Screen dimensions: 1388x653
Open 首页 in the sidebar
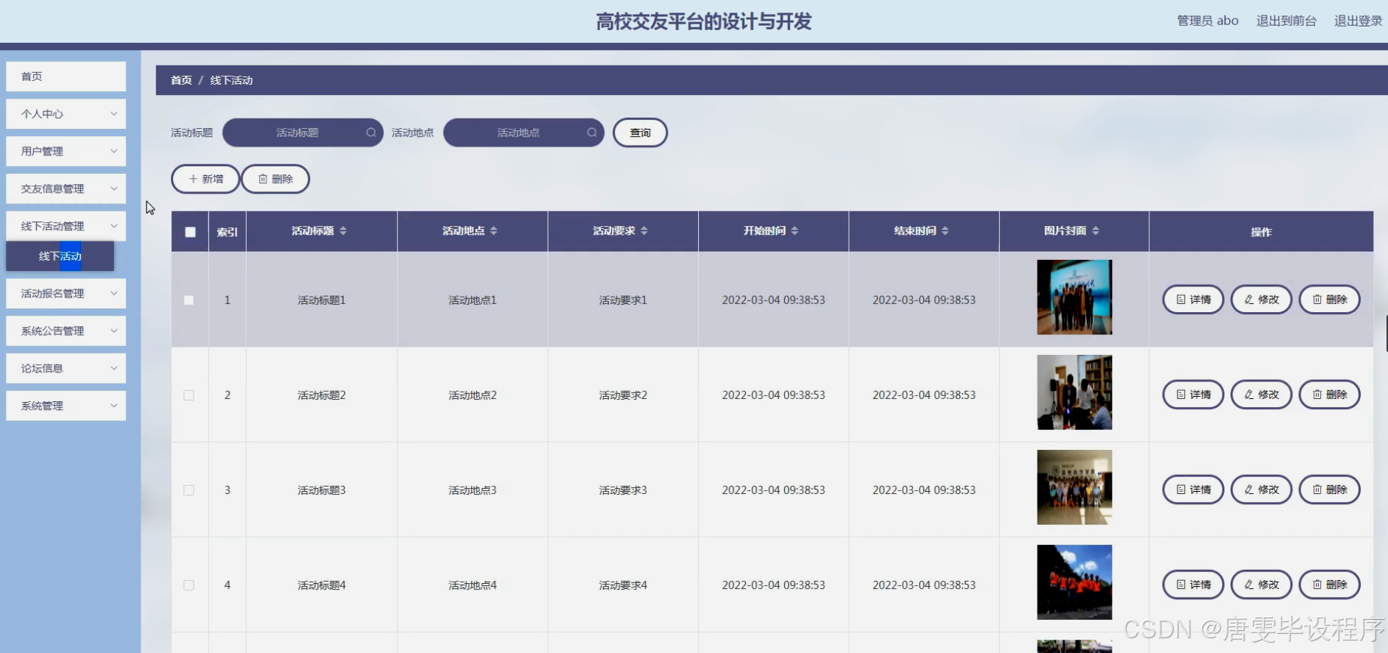[66, 77]
